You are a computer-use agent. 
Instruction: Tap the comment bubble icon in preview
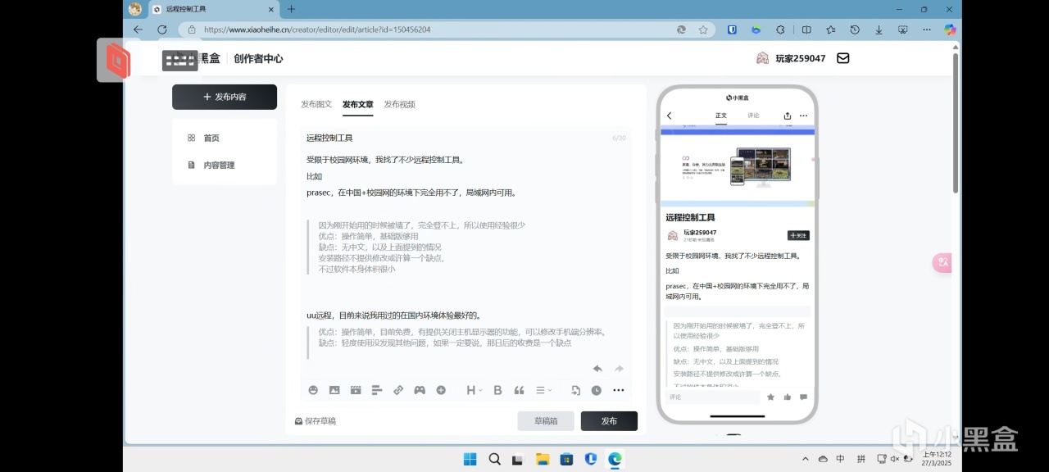tap(803, 397)
